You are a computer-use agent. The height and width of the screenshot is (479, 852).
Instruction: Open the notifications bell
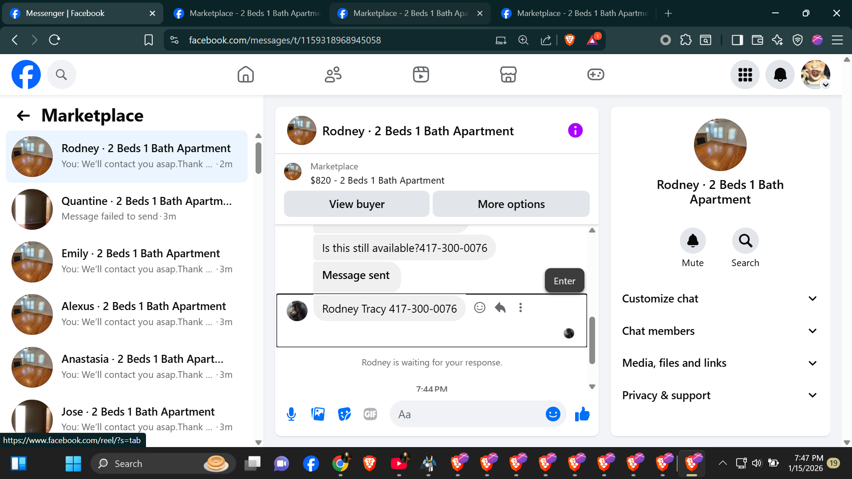pos(780,75)
